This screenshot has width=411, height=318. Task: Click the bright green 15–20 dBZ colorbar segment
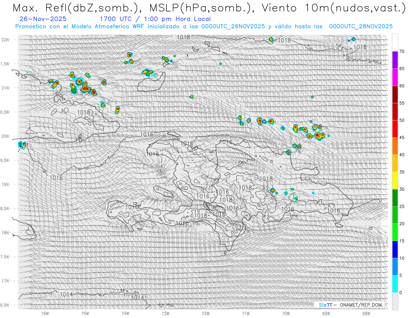[395, 232]
